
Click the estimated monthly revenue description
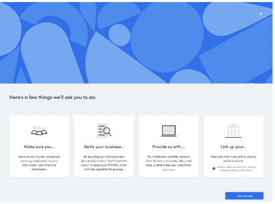tap(169, 161)
